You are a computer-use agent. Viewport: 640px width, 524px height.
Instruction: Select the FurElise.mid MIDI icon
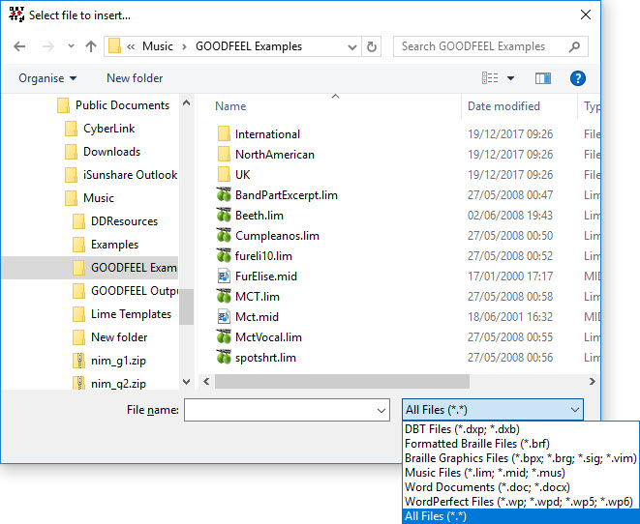click(224, 277)
